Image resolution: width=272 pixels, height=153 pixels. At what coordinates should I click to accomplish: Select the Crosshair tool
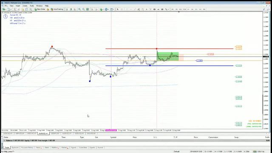point(122,9)
